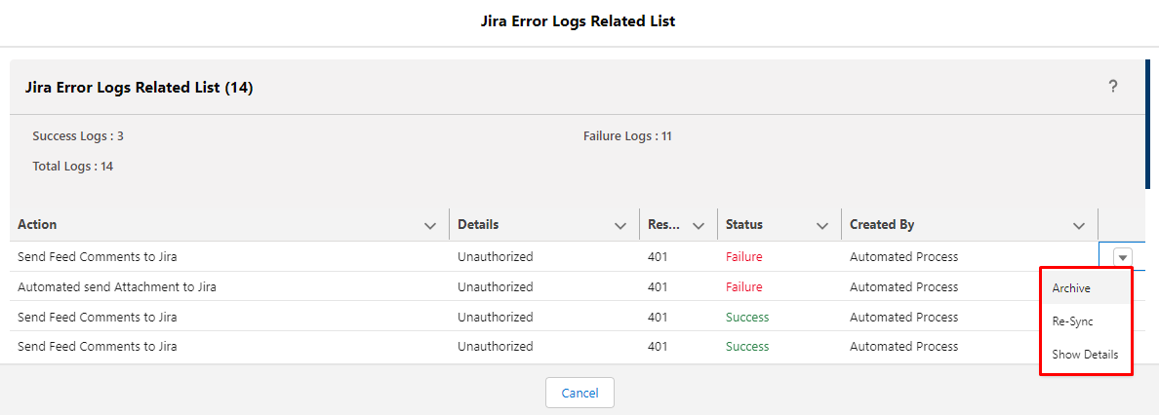Viewport: 1159px width, 415px height.
Task: Click the first green Success status cell
Action: 747,317
